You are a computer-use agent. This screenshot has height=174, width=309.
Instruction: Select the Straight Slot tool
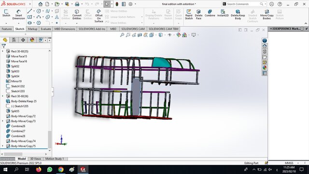(29, 23)
